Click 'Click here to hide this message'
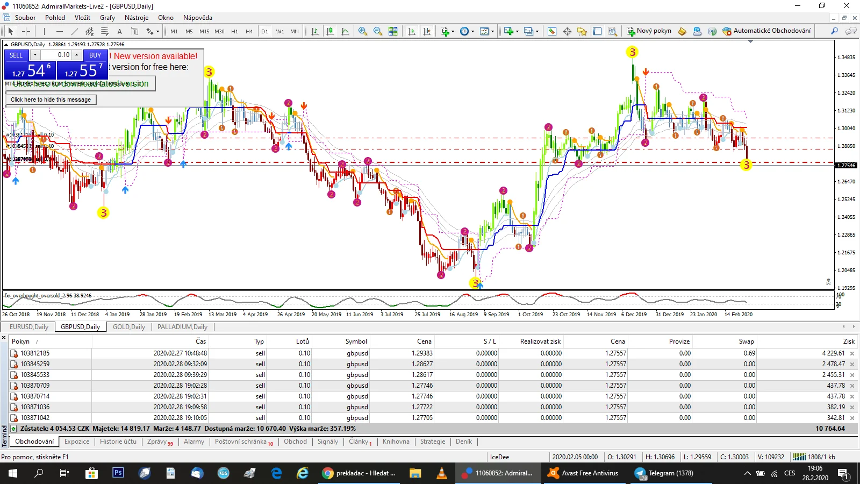This screenshot has height=484, width=860. point(51,99)
